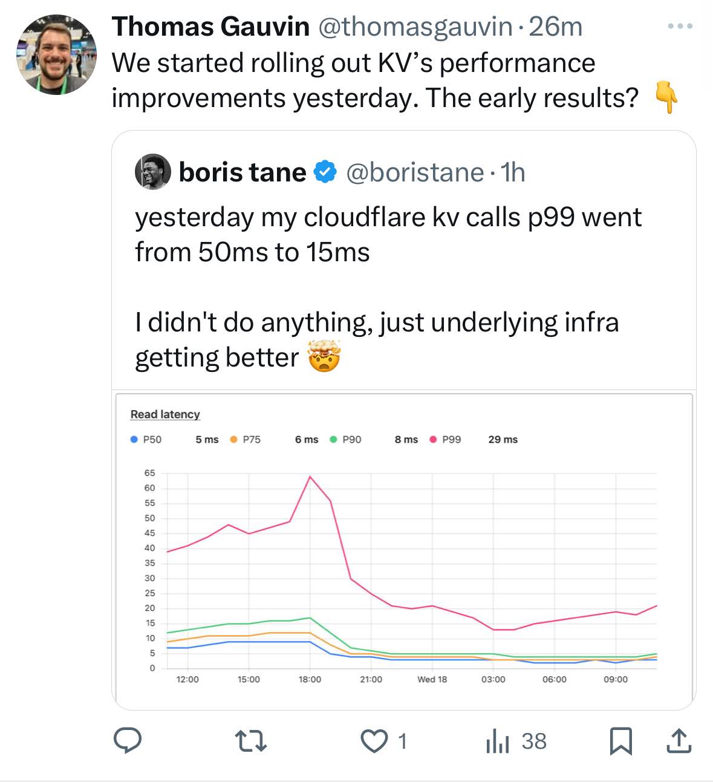Toggle the P90 green legend dot
Viewport: 713px width, 782px height.
(x=334, y=440)
